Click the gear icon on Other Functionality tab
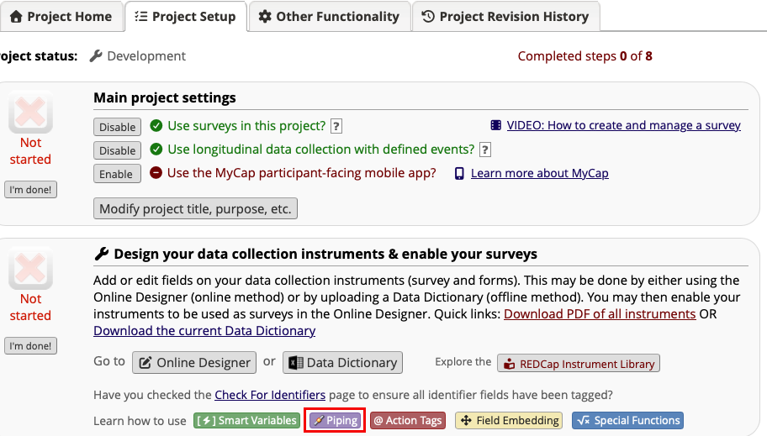 point(265,17)
